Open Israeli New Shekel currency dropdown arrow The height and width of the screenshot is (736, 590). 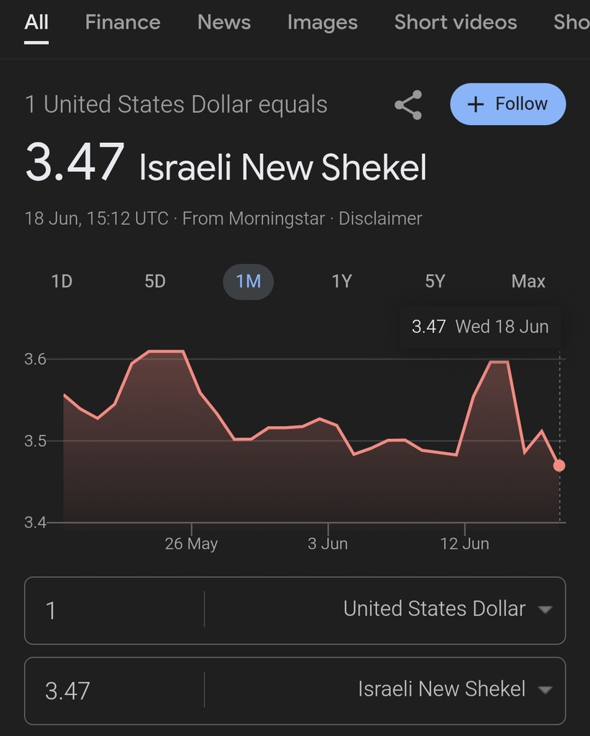(x=545, y=690)
